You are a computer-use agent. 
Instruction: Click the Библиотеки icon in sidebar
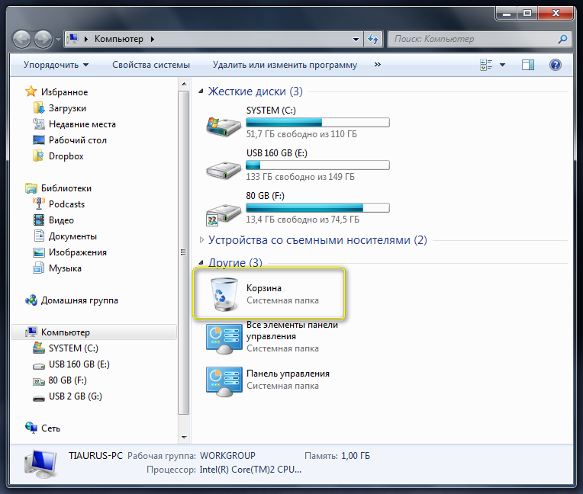(x=31, y=188)
